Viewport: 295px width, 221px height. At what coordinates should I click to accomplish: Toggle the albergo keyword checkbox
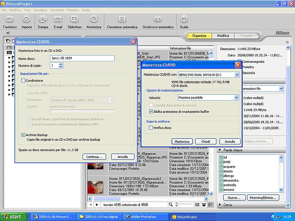click(221, 176)
